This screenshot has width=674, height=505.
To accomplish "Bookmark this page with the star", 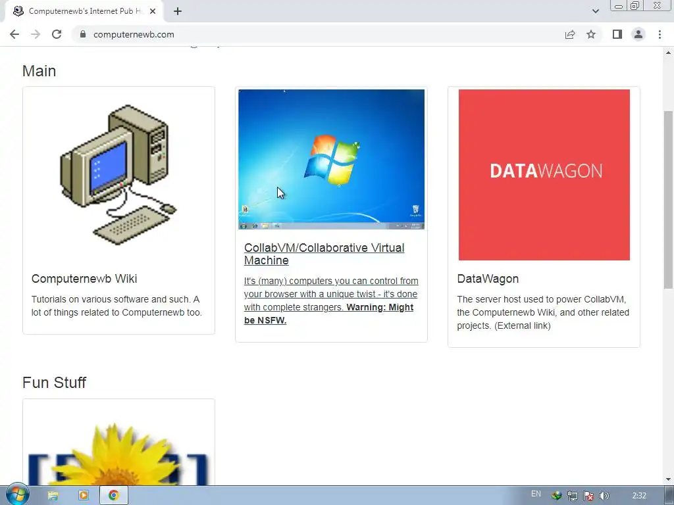I will click(x=591, y=34).
